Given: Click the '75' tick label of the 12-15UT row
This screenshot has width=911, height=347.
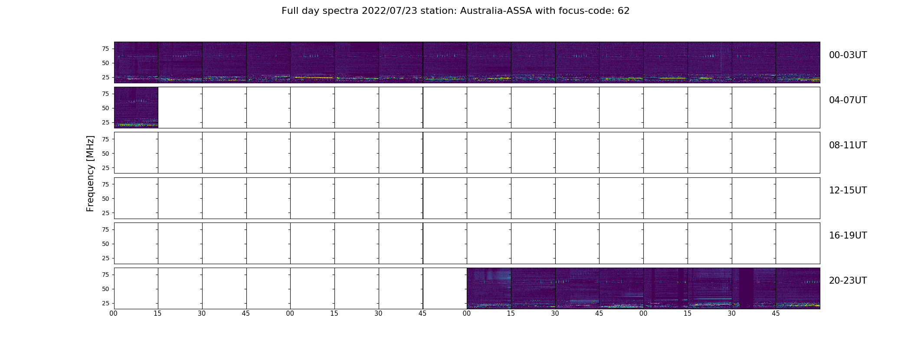Looking at the screenshot, I should [x=105, y=184].
